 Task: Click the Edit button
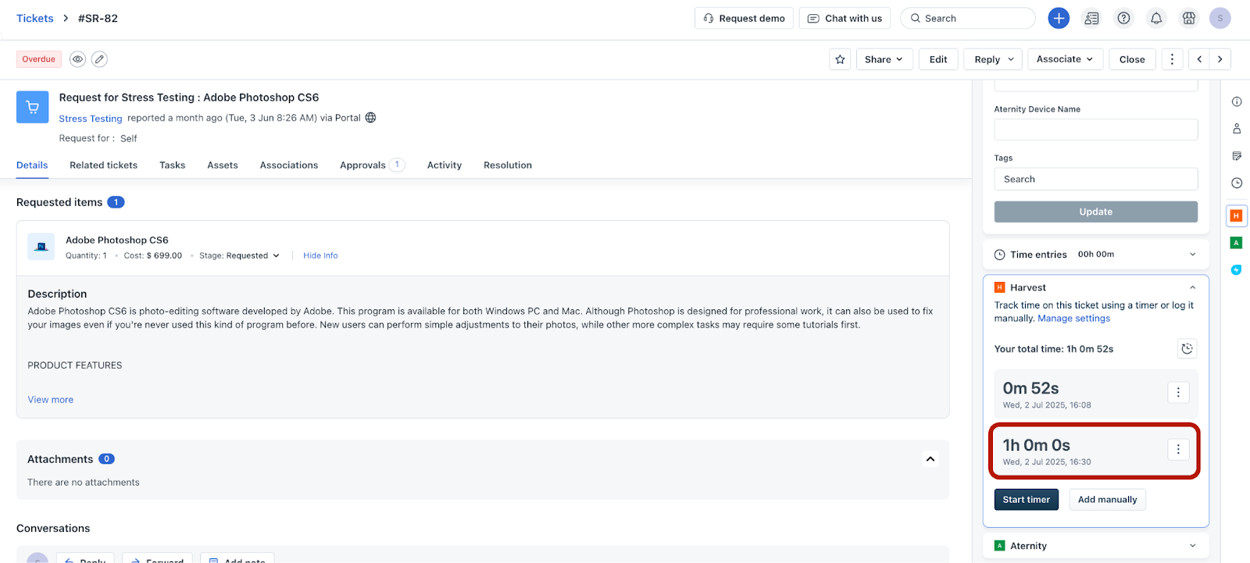[938, 59]
